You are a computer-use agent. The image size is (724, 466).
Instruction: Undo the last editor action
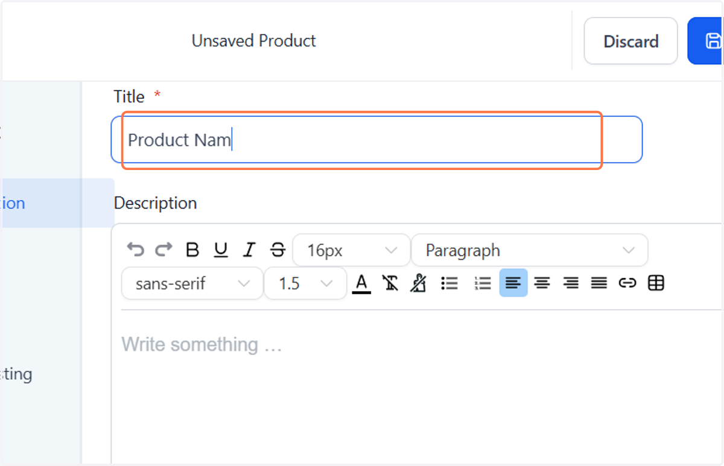tap(136, 250)
